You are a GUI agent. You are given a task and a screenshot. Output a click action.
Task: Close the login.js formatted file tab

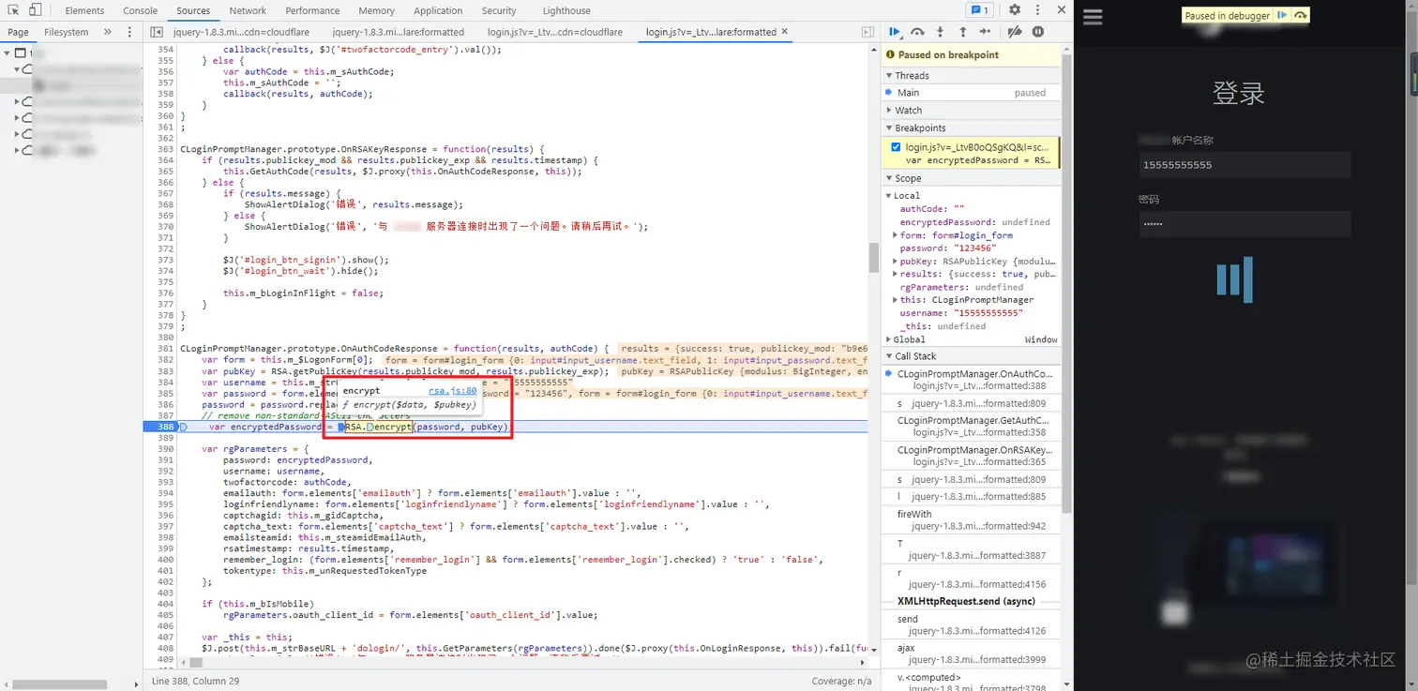785,31
